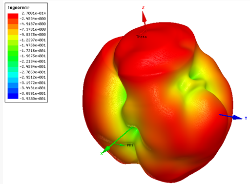Click the top red lobe of the pattern
This screenshot has width=250, height=184.
pos(155,50)
